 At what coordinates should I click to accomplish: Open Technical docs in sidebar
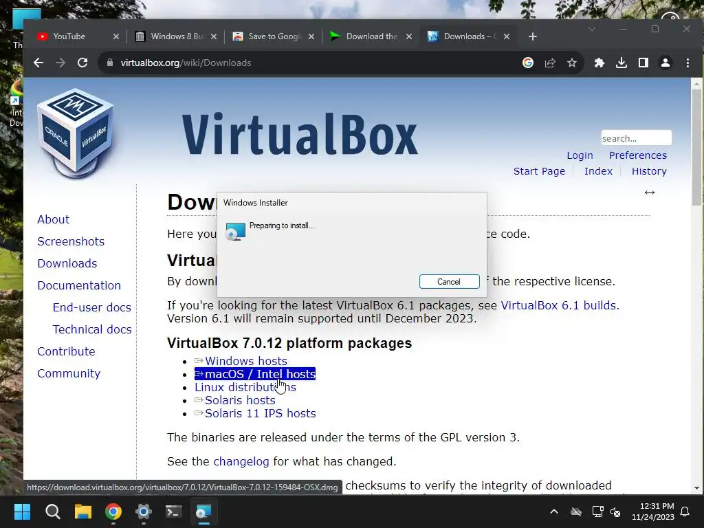(x=92, y=329)
